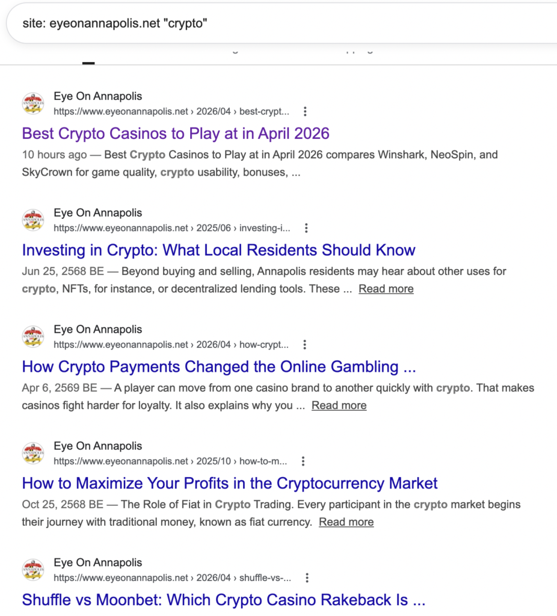Click the selected tab underline indicator below the search bar
This screenshot has height=616, width=557.
point(88,63)
